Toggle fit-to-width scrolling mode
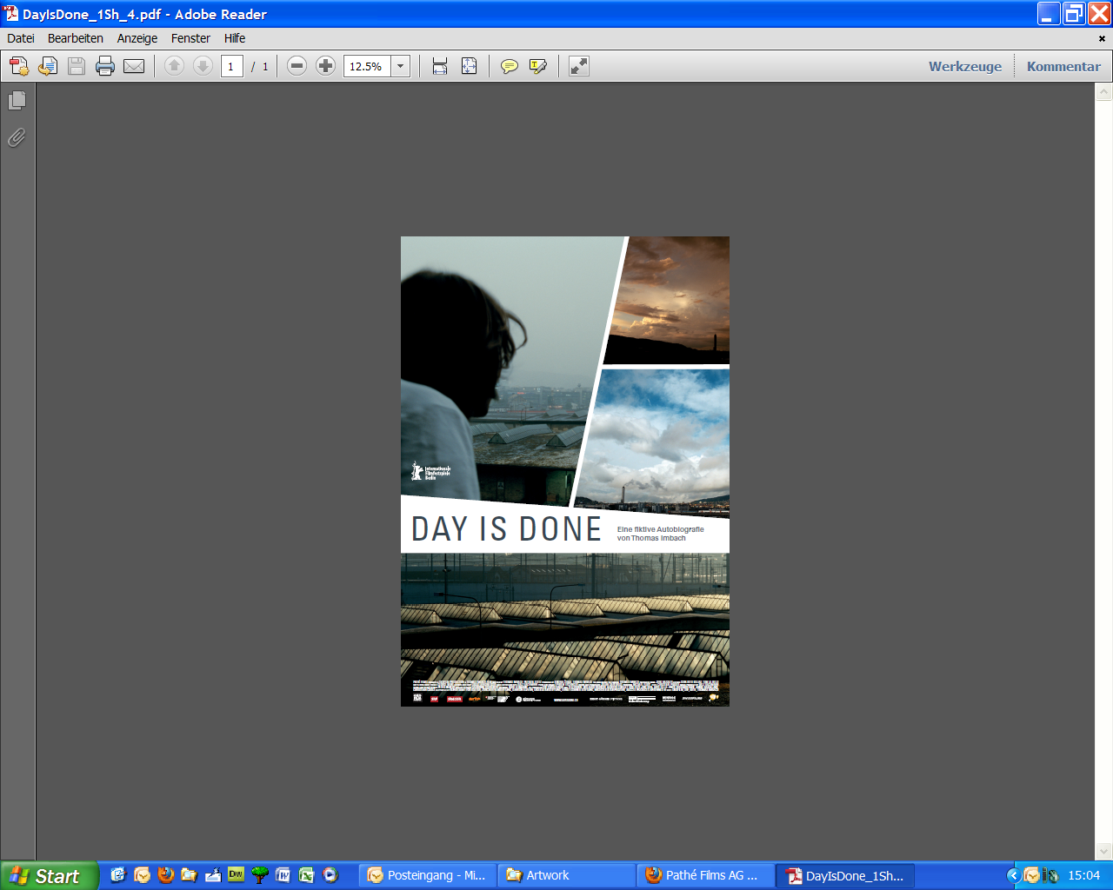Viewport: 1113px width, 890px height. point(440,66)
